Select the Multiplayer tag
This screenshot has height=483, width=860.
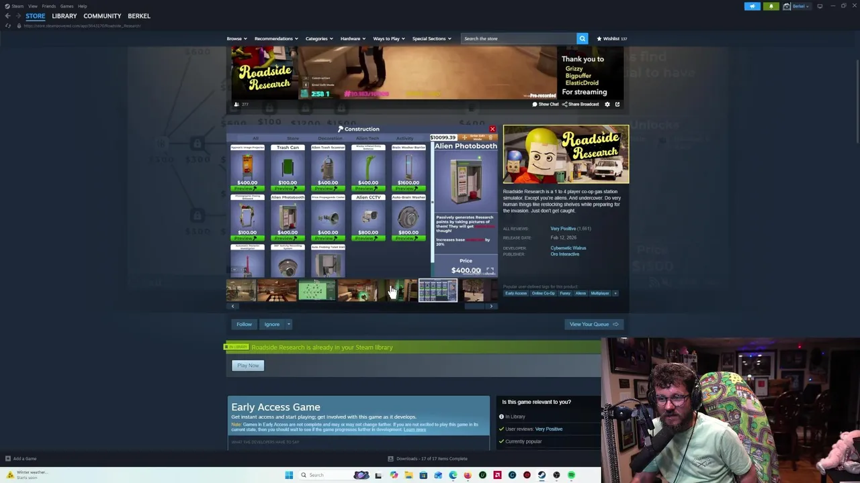pos(600,293)
